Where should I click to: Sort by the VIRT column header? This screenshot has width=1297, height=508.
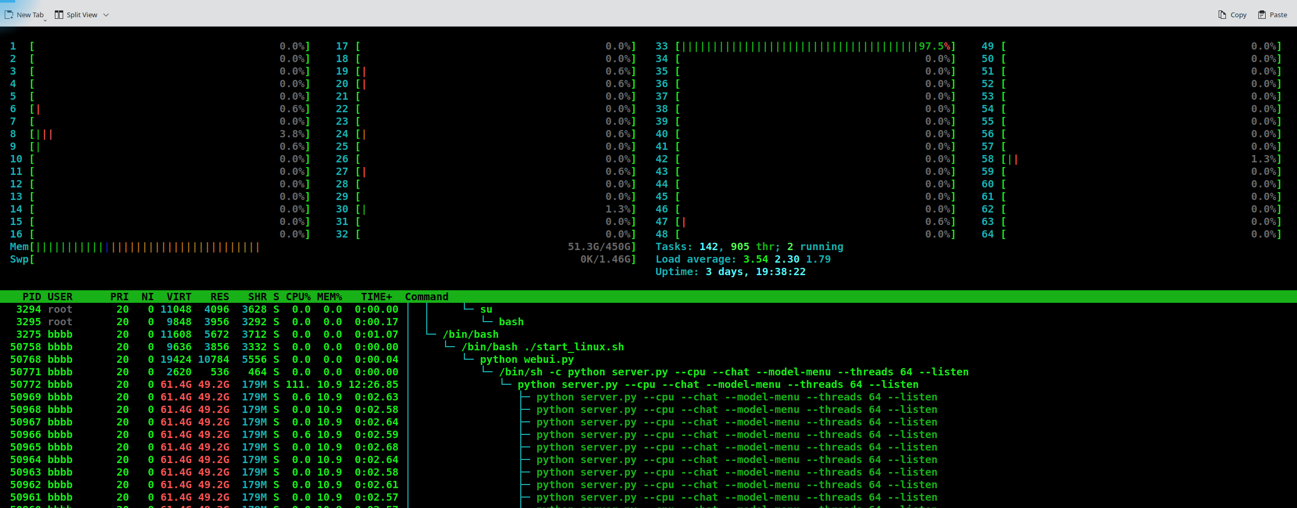(179, 297)
